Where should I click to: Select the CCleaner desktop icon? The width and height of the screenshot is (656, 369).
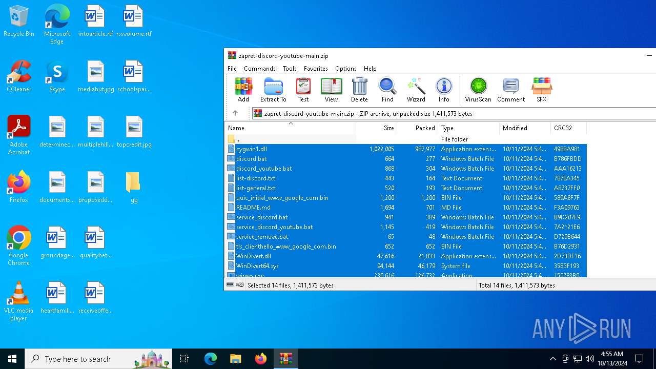tap(19, 77)
